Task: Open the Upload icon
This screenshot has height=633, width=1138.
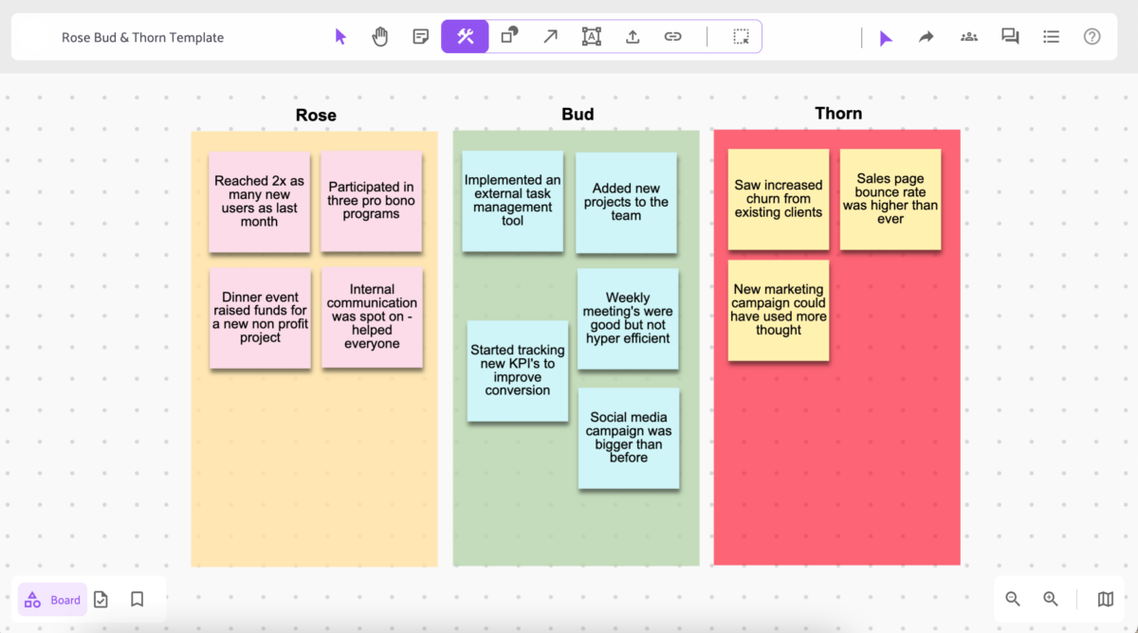Action: pyautogui.click(x=633, y=36)
